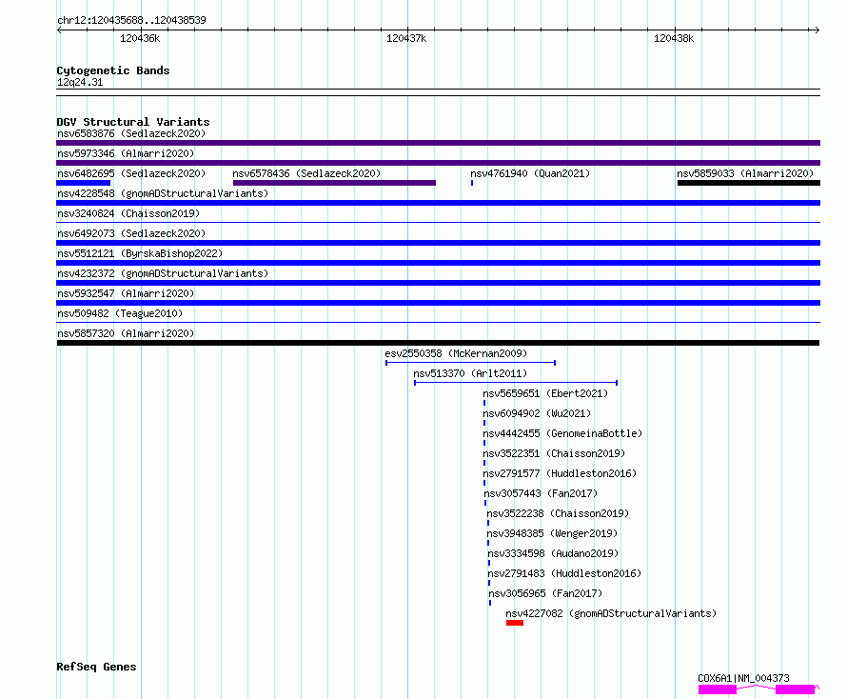
Task: Select the nsv6492073 (Sedlazeck2020) label
Action: (x=131, y=233)
